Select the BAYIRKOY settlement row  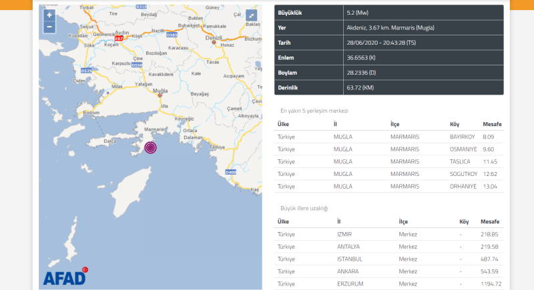pos(388,137)
